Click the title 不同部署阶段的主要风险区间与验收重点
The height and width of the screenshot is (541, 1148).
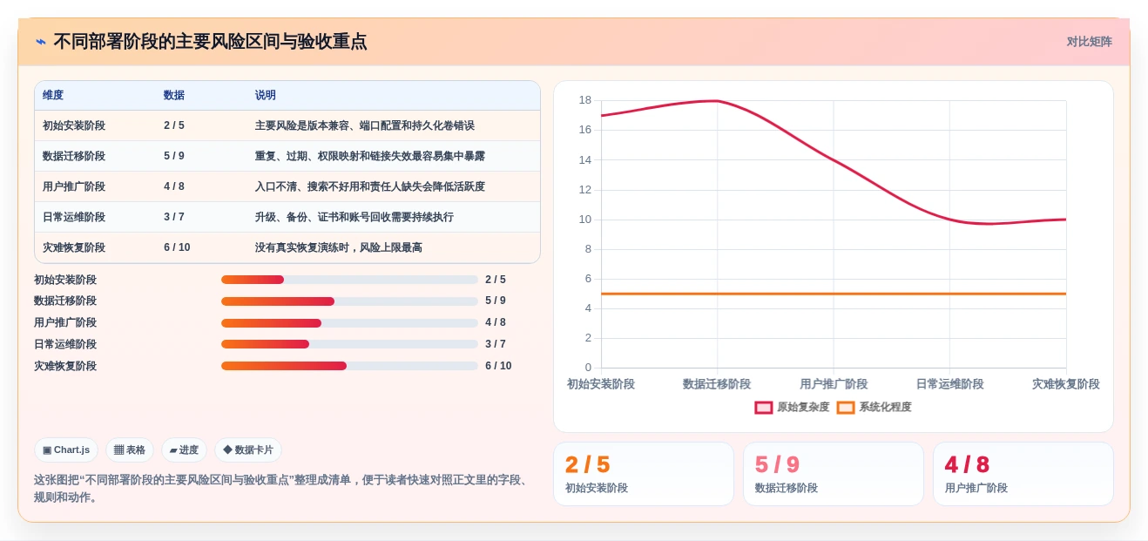210,41
